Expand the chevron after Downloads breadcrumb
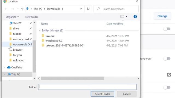 tap(63, 9)
